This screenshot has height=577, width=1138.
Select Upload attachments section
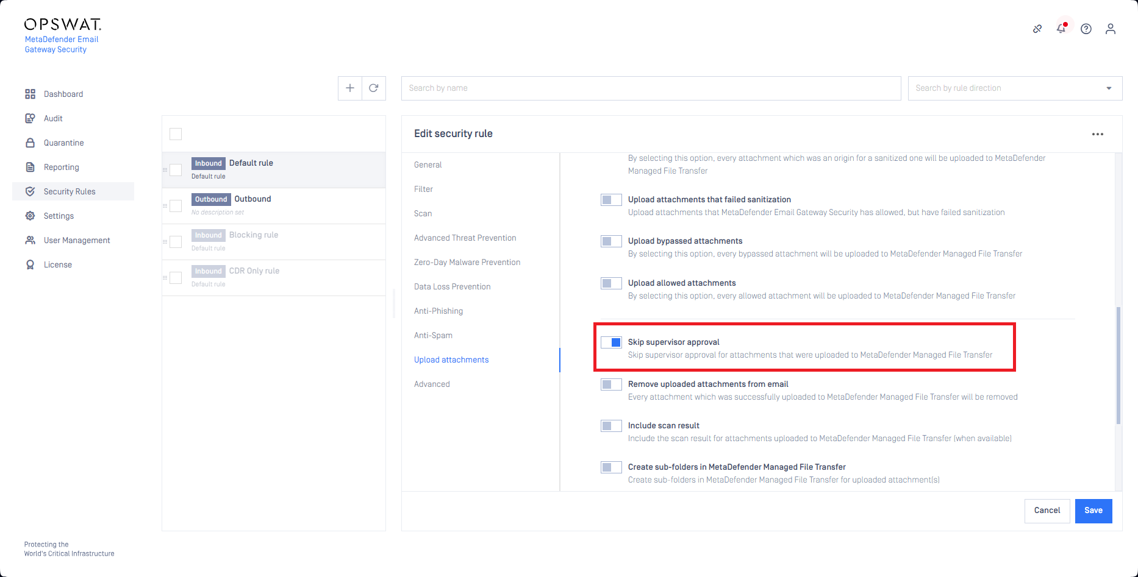pyautogui.click(x=451, y=359)
